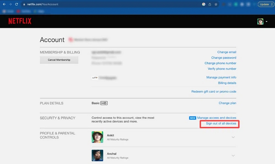The width and height of the screenshot is (275, 164).
Task: Open the Change email link
Action: coord(227,52)
